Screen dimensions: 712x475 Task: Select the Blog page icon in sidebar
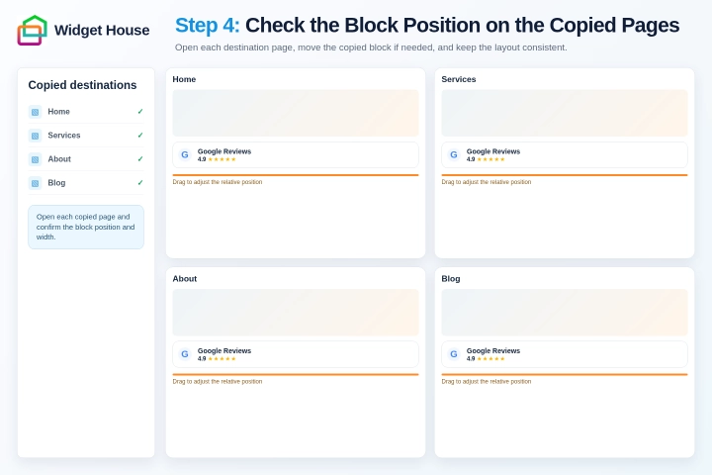coord(35,183)
